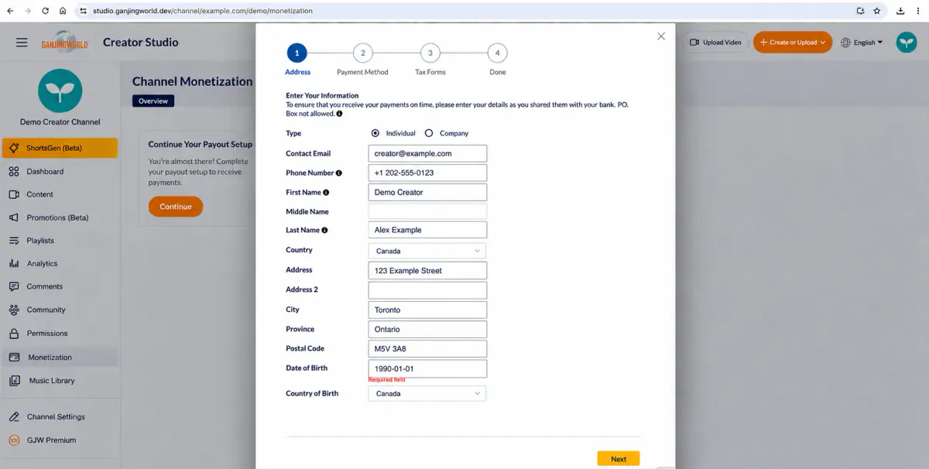Open browser downloads icon
The width and height of the screenshot is (929, 469).
click(901, 11)
